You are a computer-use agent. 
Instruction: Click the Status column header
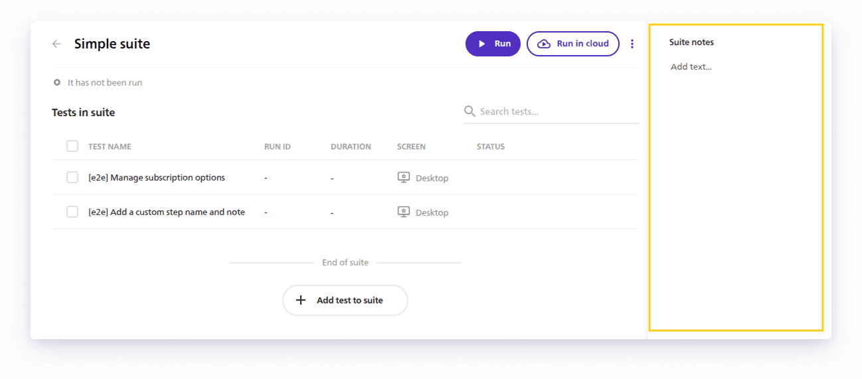click(x=491, y=147)
